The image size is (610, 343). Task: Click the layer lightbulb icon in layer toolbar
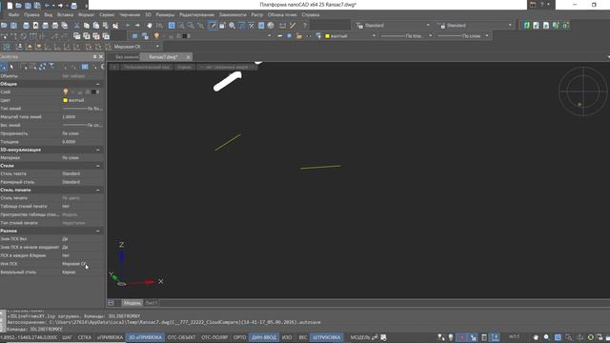click(x=156, y=36)
